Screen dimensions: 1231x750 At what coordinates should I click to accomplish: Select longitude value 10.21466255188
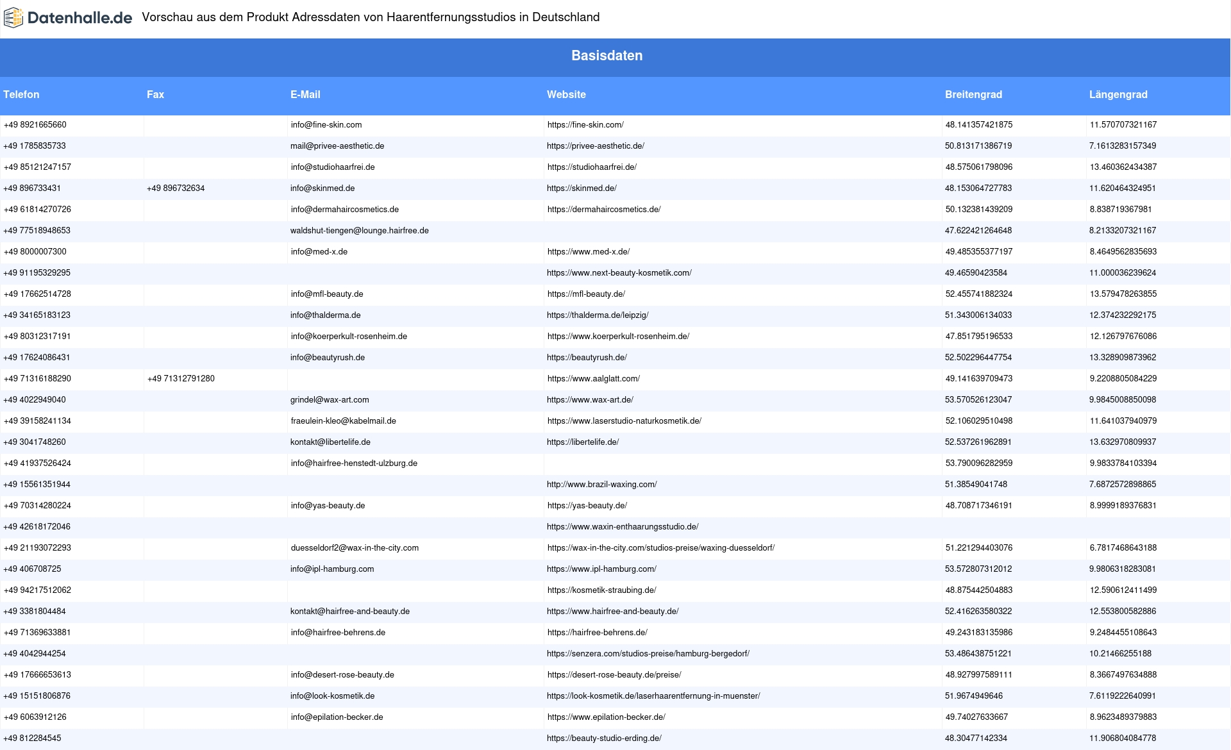pos(1120,654)
